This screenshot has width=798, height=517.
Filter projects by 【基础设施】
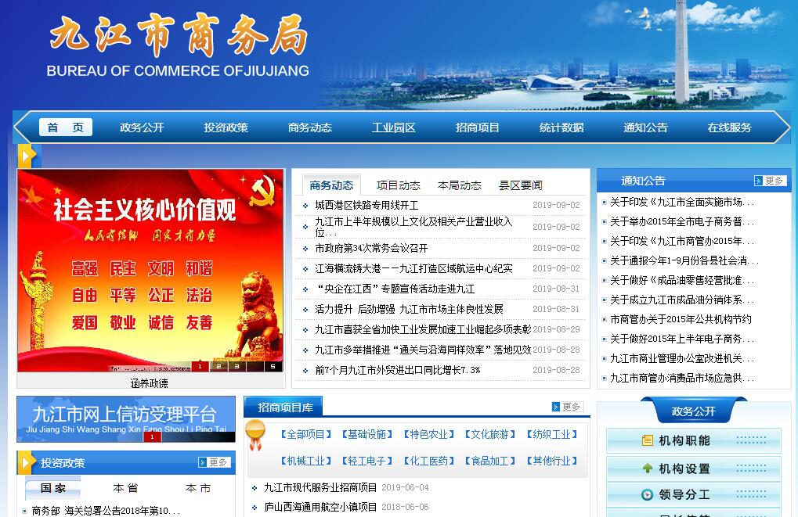pos(367,434)
